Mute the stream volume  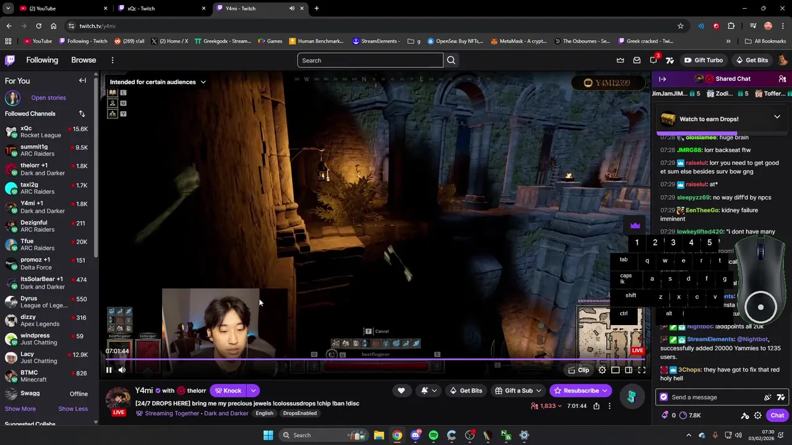coord(122,370)
